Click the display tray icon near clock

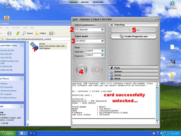pos(168,133)
